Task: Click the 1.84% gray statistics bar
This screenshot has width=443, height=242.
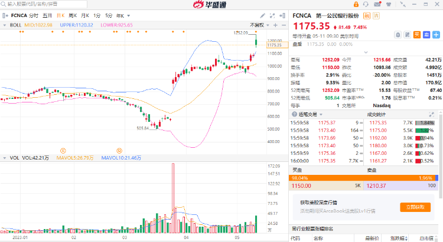Action: pyautogui.click(x=425, y=123)
